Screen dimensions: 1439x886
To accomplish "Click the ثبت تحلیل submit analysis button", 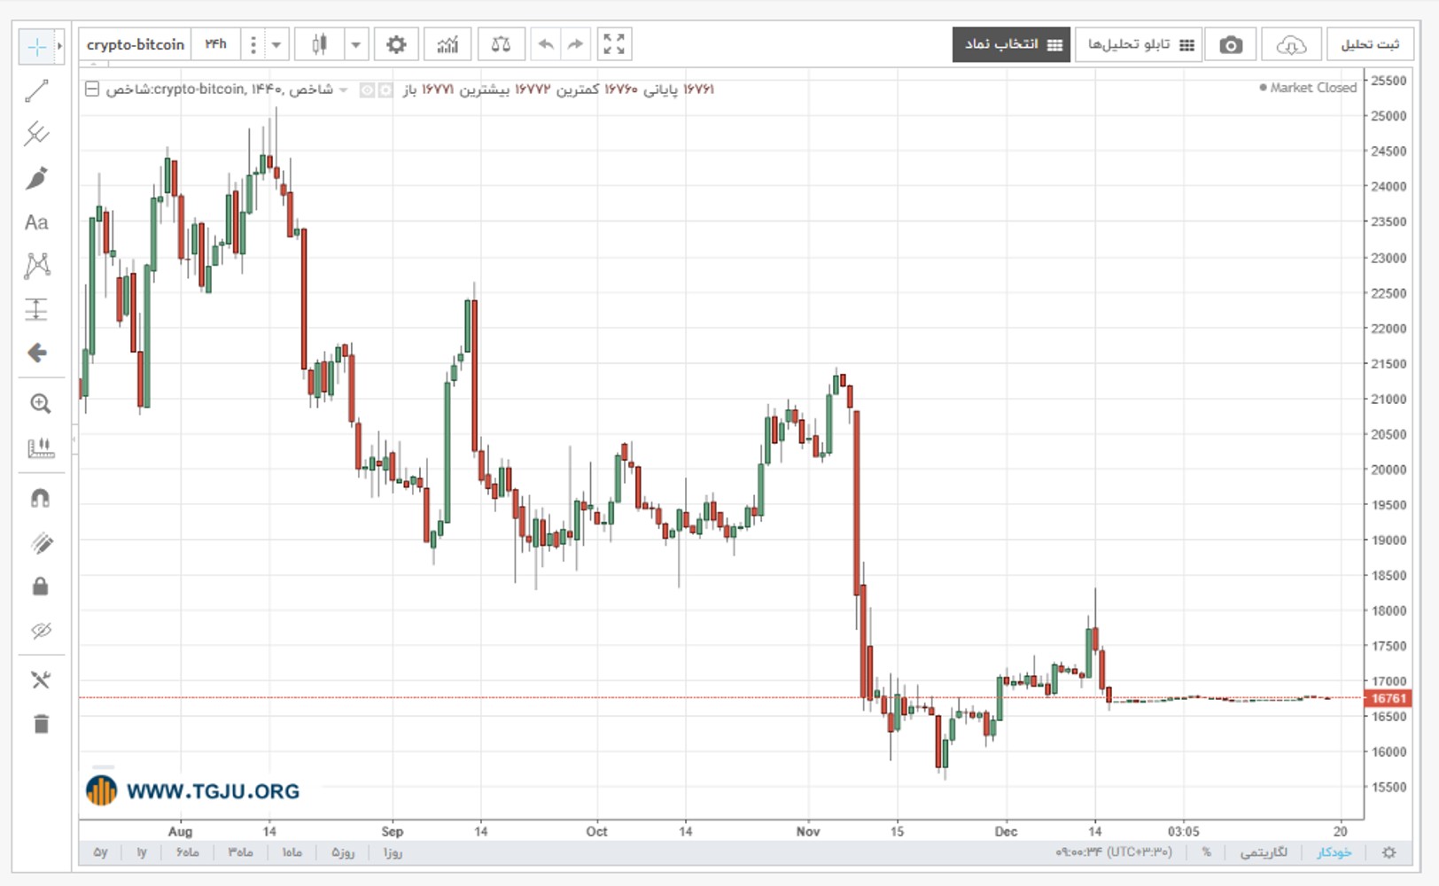I will pyautogui.click(x=1370, y=44).
